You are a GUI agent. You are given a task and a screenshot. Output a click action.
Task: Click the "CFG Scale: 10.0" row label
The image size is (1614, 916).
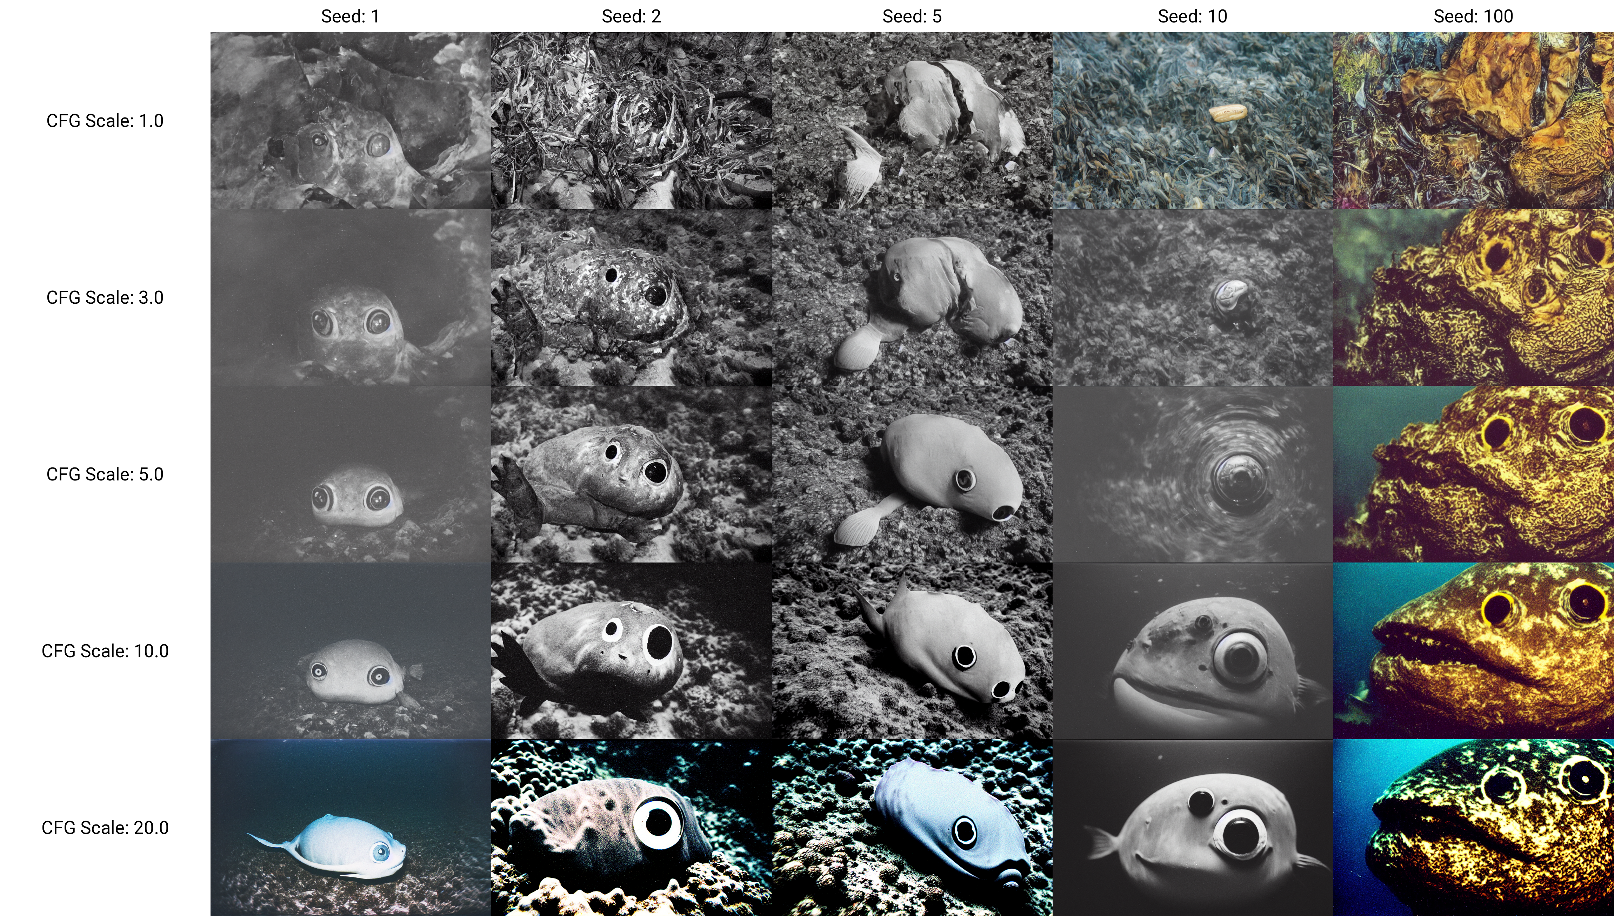105,651
